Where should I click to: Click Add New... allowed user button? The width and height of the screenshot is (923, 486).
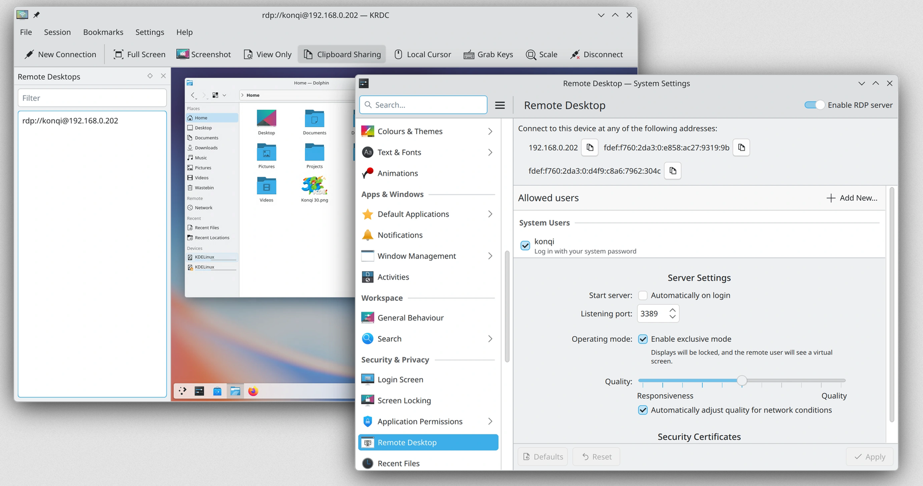point(851,198)
